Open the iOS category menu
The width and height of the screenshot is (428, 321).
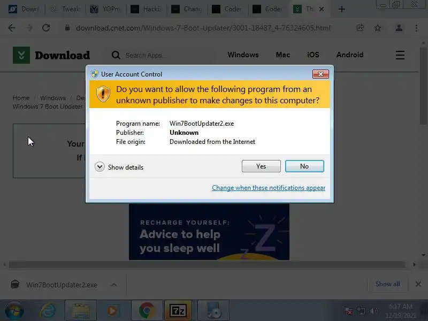pos(313,55)
